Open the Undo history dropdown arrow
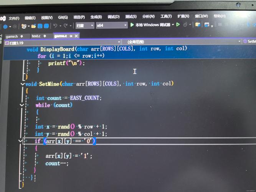 [60, 26]
